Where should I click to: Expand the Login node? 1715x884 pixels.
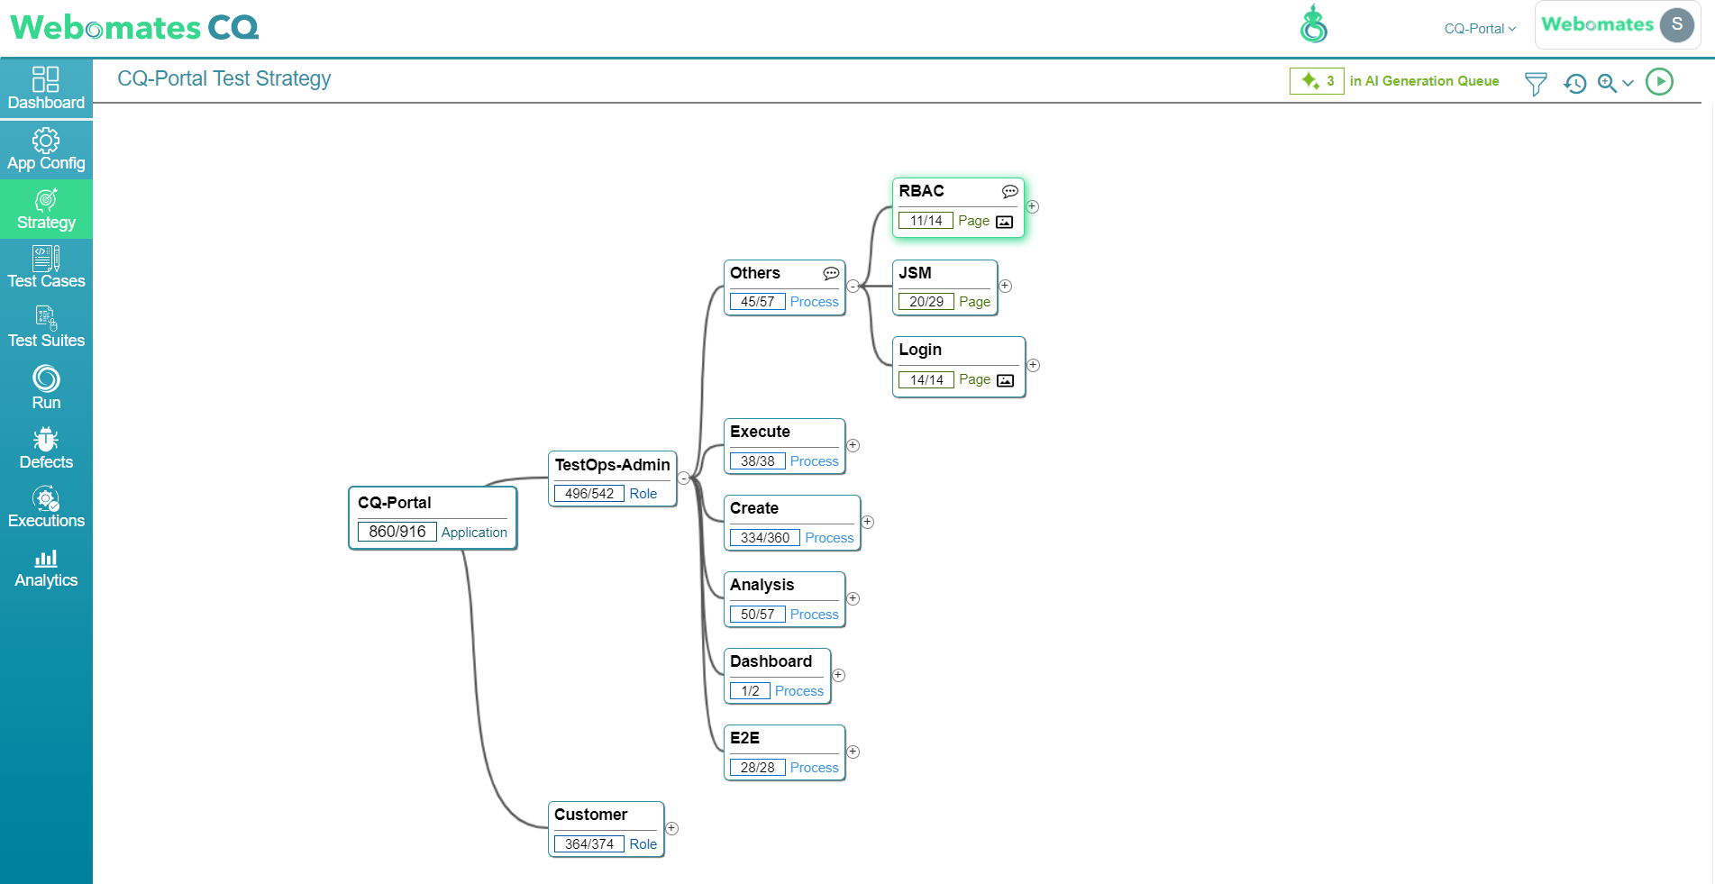(1034, 365)
